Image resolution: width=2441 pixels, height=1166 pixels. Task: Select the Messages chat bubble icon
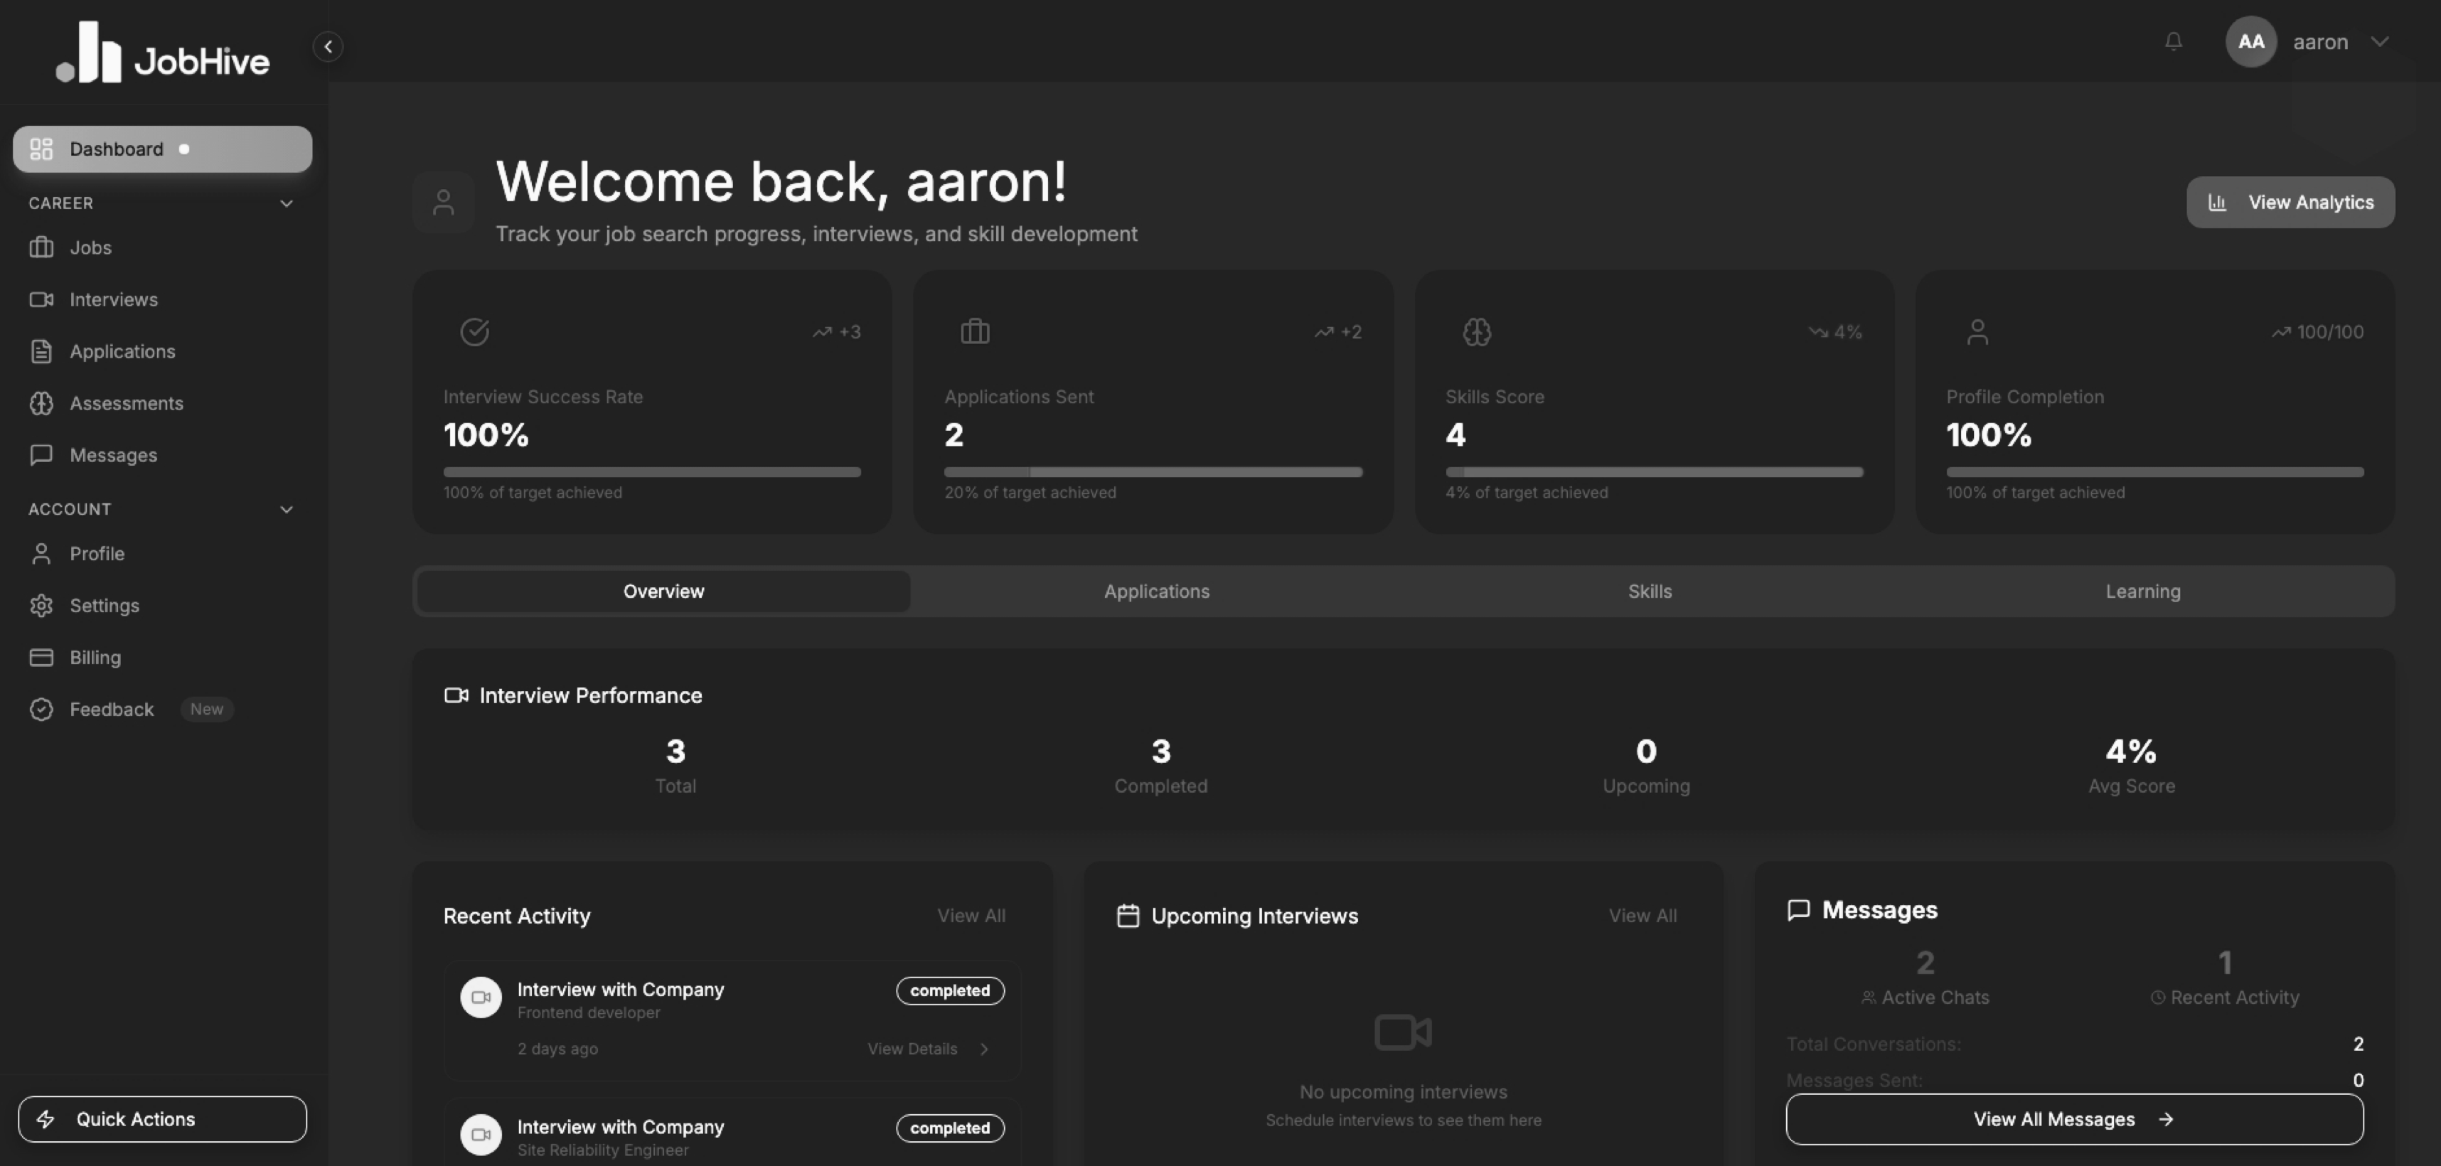pos(42,454)
